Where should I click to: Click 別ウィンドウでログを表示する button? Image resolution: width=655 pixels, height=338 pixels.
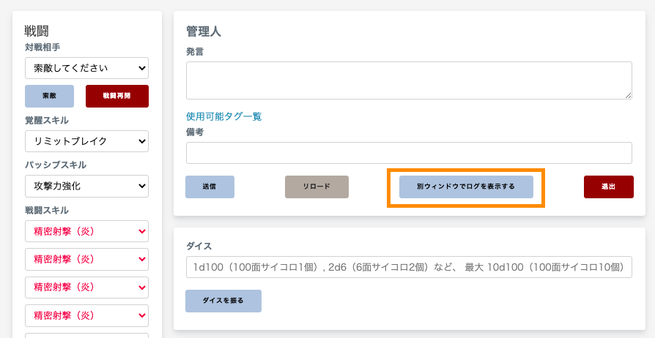(466, 187)
